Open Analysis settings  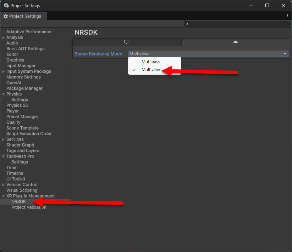pos(15,37)
